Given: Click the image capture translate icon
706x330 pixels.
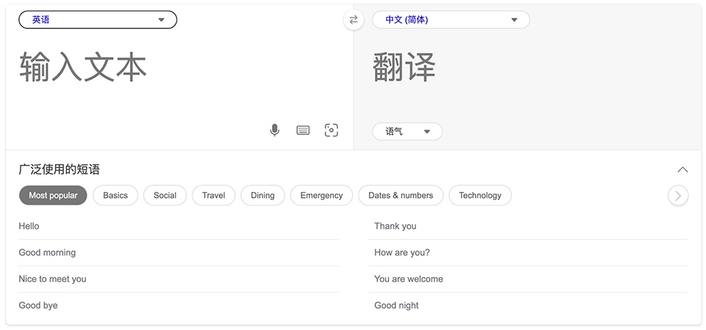Looking at the screenshot, I should coord(331,130).
